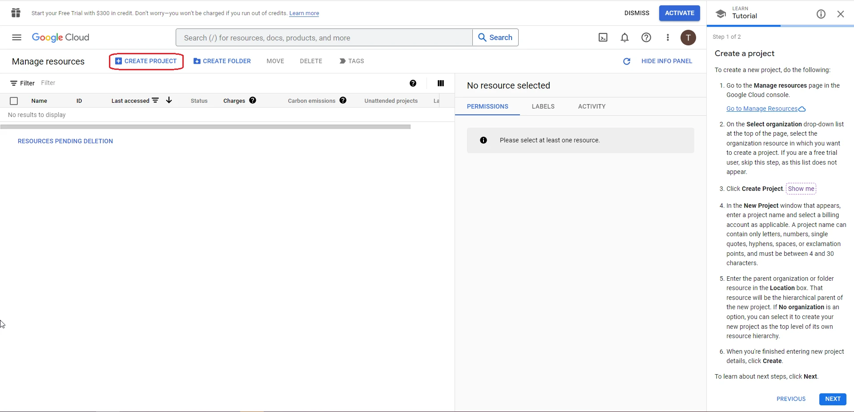Viewport: 854px width, 412px height.
Task: Click the Learn graduation cap icon
Action: click(721, 13)
